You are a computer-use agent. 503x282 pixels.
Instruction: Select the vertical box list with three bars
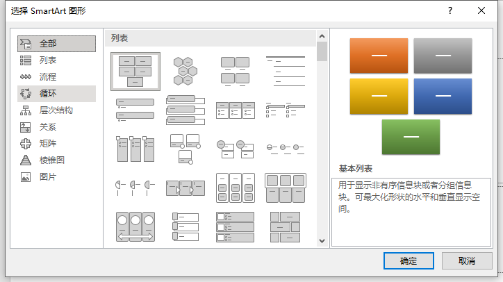tap(185, 110)
